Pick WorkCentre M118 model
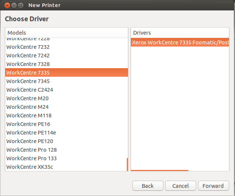This screenshot has height=196, width=235. [x=66, y=116]
